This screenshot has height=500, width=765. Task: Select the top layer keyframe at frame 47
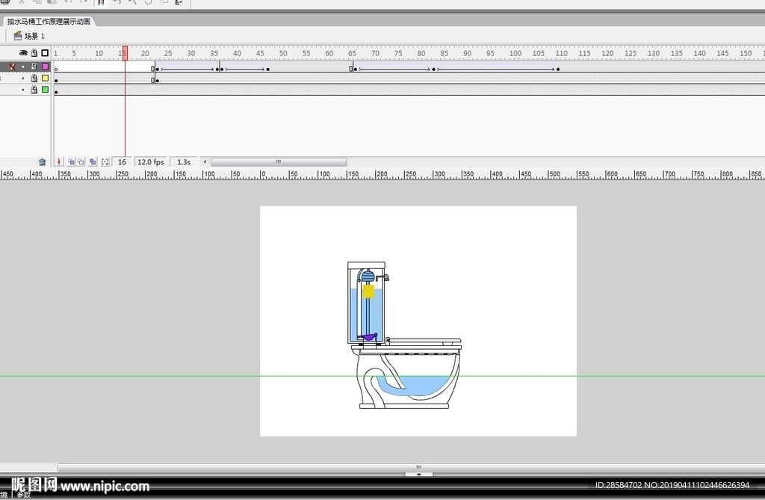tap(268, 70)
